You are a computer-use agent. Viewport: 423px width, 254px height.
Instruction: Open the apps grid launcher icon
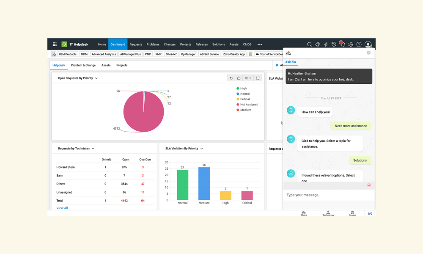55,44
